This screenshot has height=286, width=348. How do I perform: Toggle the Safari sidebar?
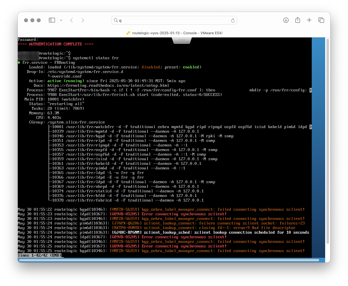(52, 20)
